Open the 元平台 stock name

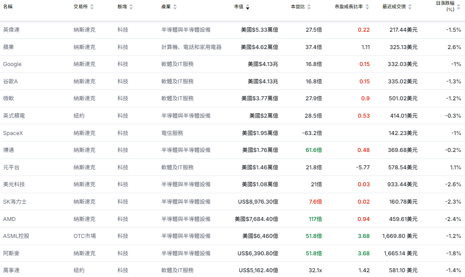click(x=11, y=168)
